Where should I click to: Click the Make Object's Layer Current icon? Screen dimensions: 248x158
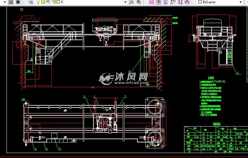click(x=131, y=2)
